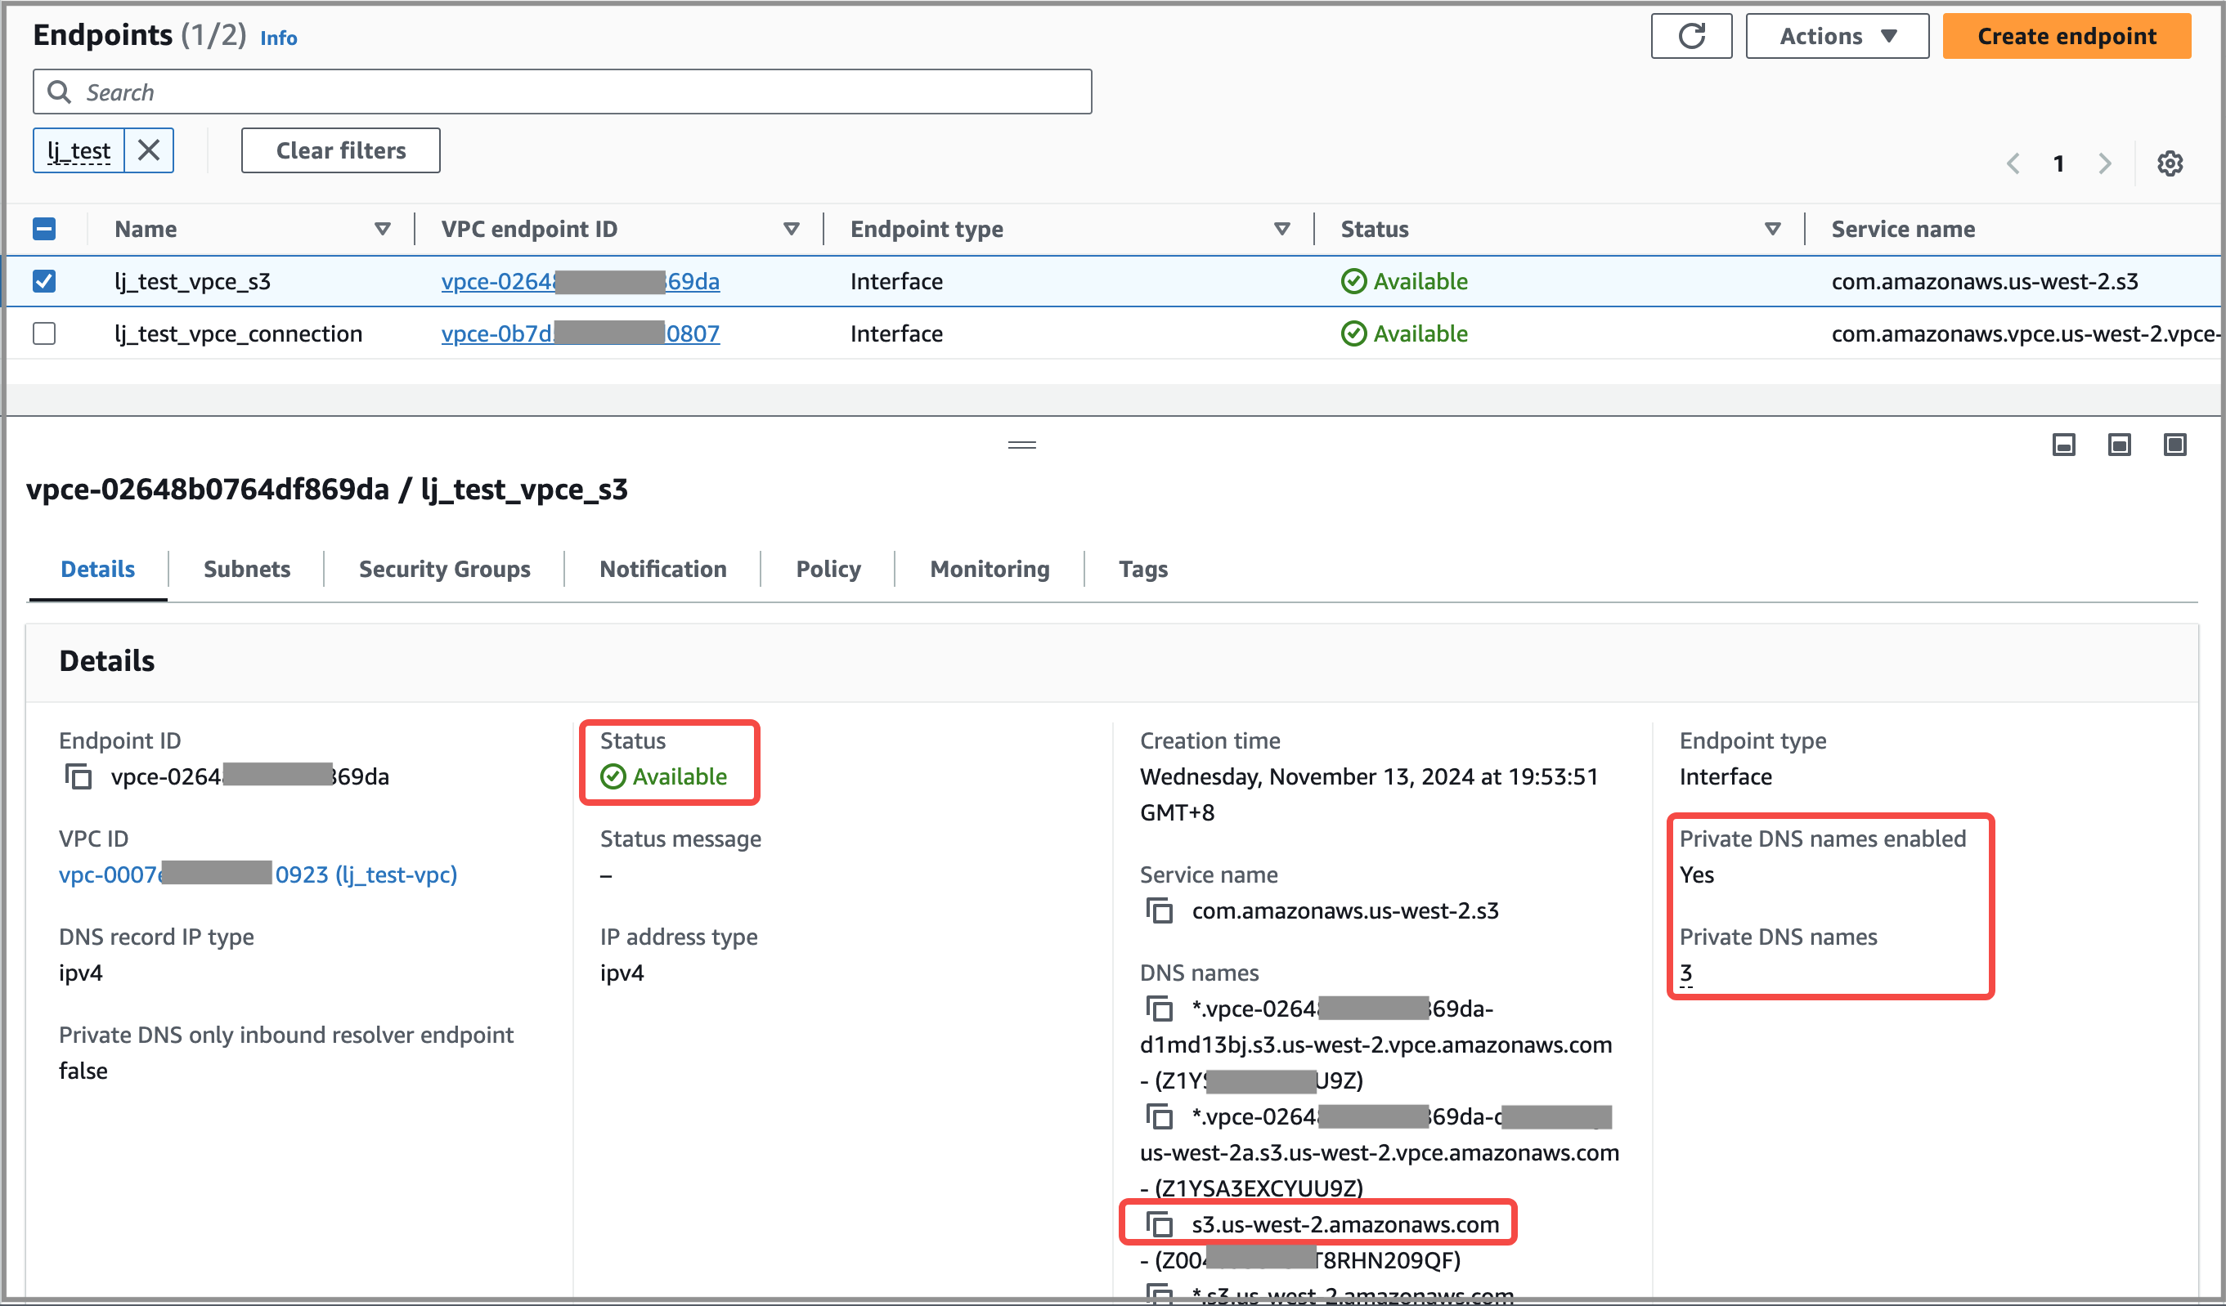2226x1306 pixels.
Task: Click the Create endpoint button
Action: [2066, 35]
